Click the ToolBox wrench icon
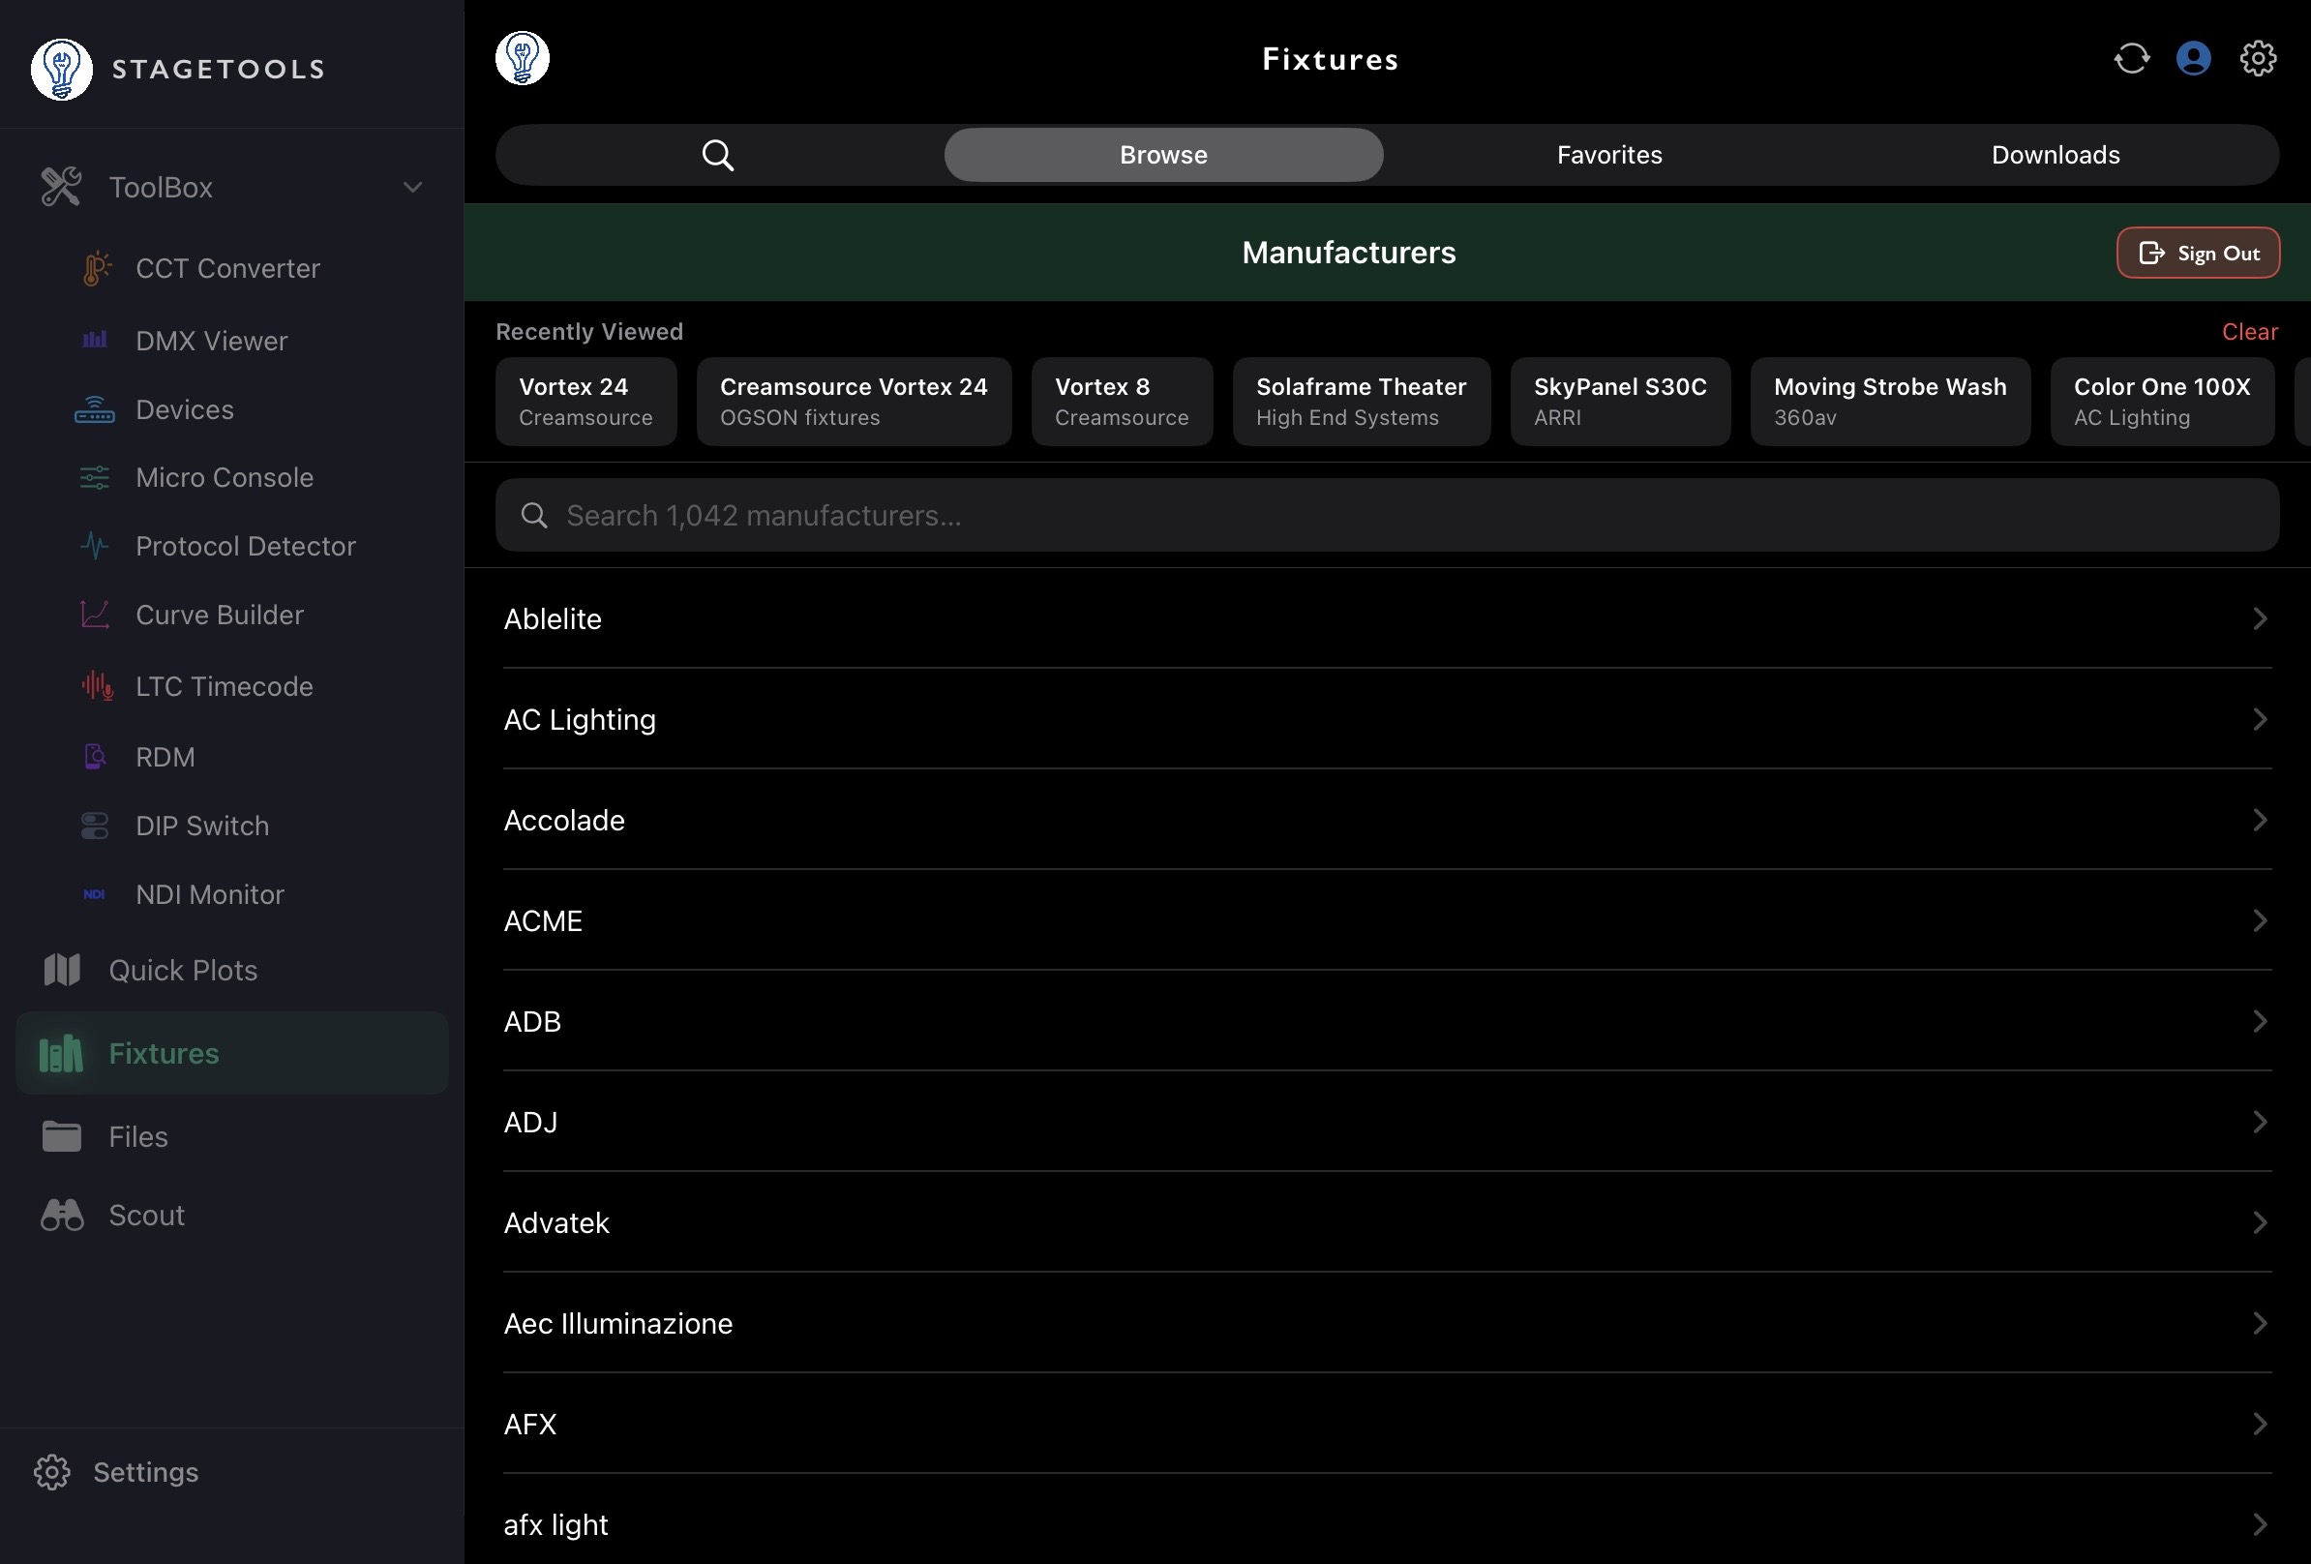Viewport: 2311px width, 1564px height. pos(61,187)
